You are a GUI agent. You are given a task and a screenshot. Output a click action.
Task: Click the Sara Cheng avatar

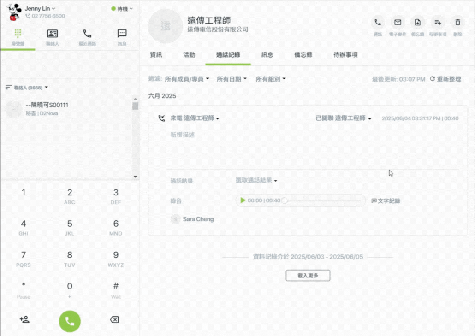click(x=175, y=219)
